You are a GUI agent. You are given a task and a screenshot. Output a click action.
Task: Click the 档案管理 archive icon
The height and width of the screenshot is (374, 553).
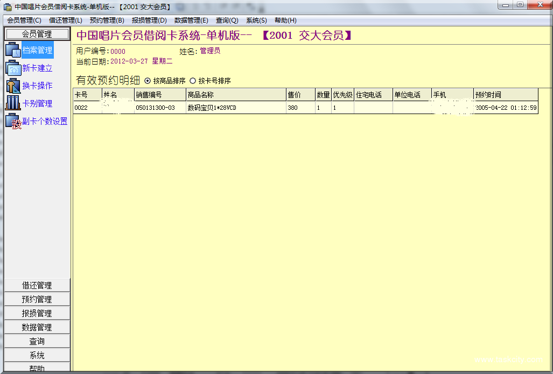(x=13, y=51)
